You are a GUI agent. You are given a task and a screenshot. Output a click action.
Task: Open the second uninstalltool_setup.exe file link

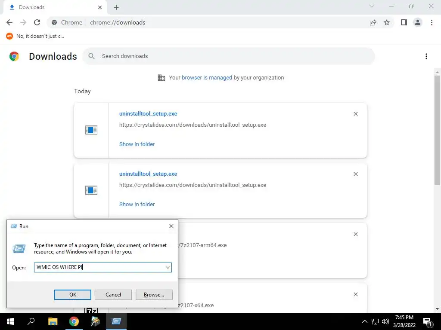point(148,174)
